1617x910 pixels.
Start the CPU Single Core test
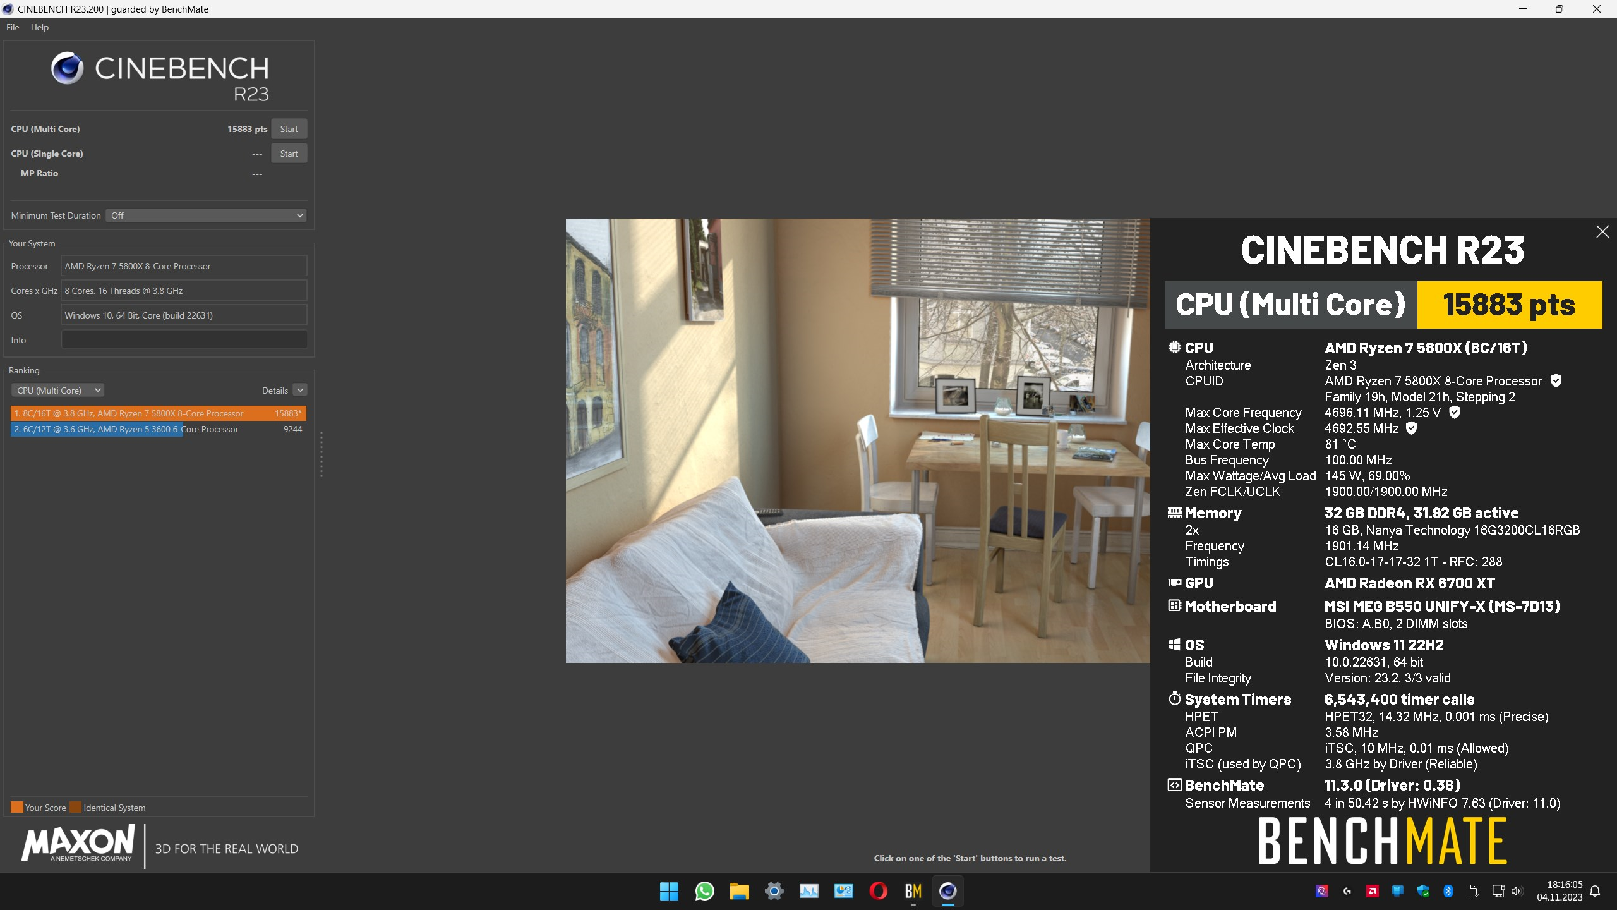[289, 154]
